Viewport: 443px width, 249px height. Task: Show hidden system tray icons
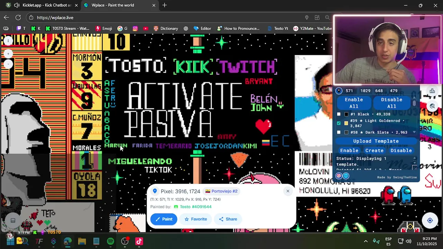coord(365,241)
